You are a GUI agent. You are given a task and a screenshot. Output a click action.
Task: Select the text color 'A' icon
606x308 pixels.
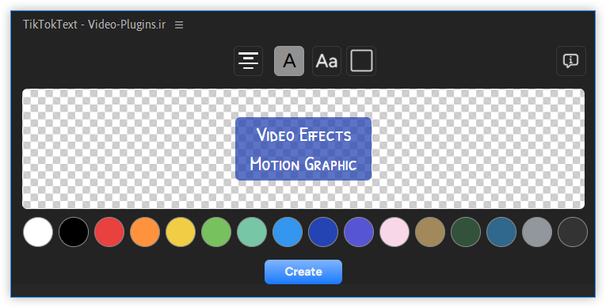pos(289,61)
